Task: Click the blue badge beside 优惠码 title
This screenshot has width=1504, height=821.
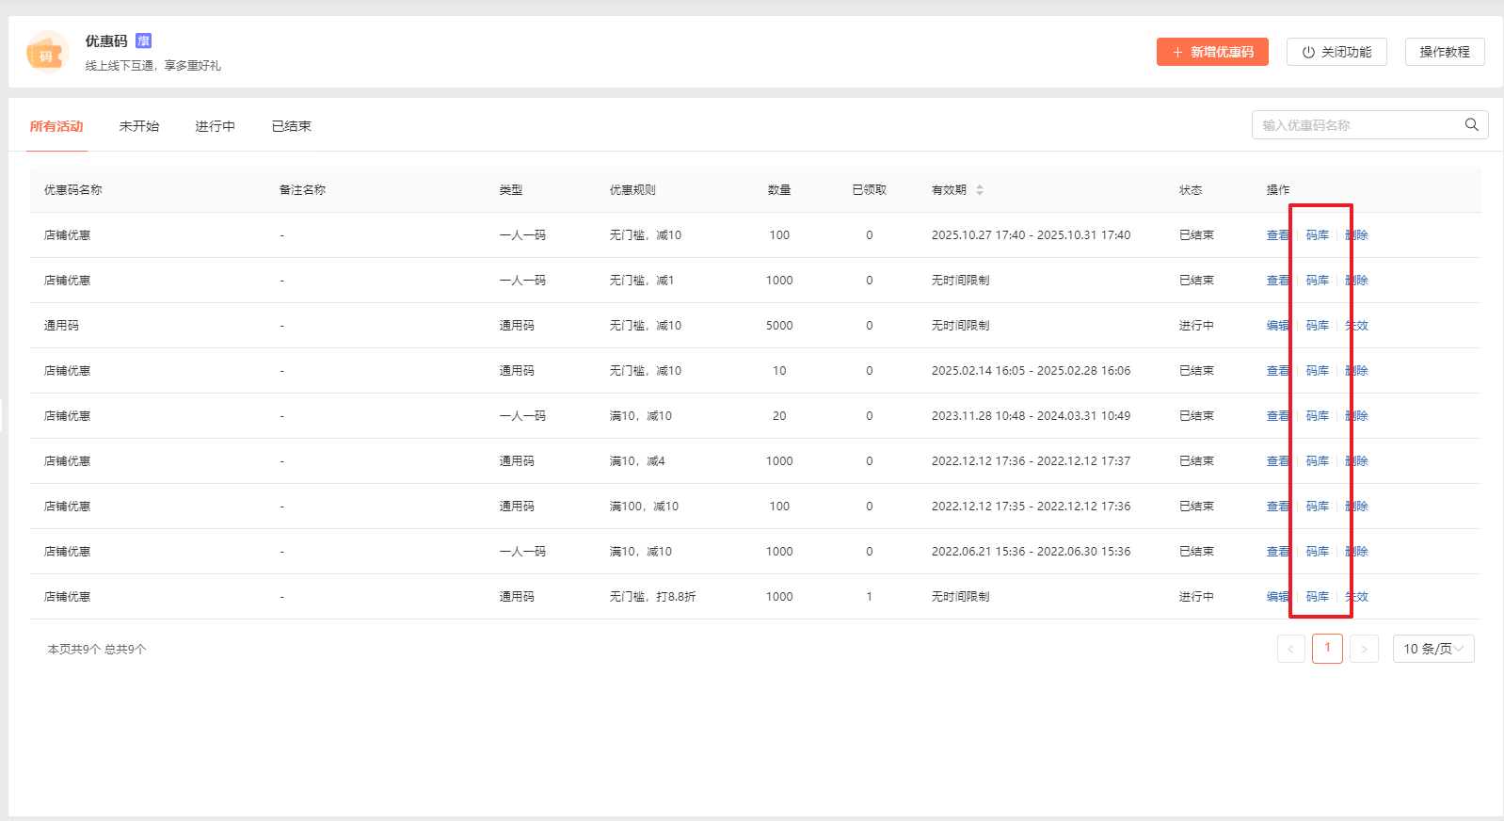Action: [143, 40]
